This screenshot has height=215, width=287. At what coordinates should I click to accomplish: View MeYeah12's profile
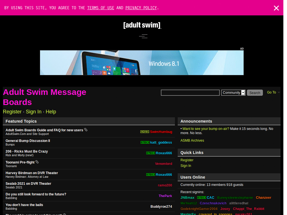189,203
